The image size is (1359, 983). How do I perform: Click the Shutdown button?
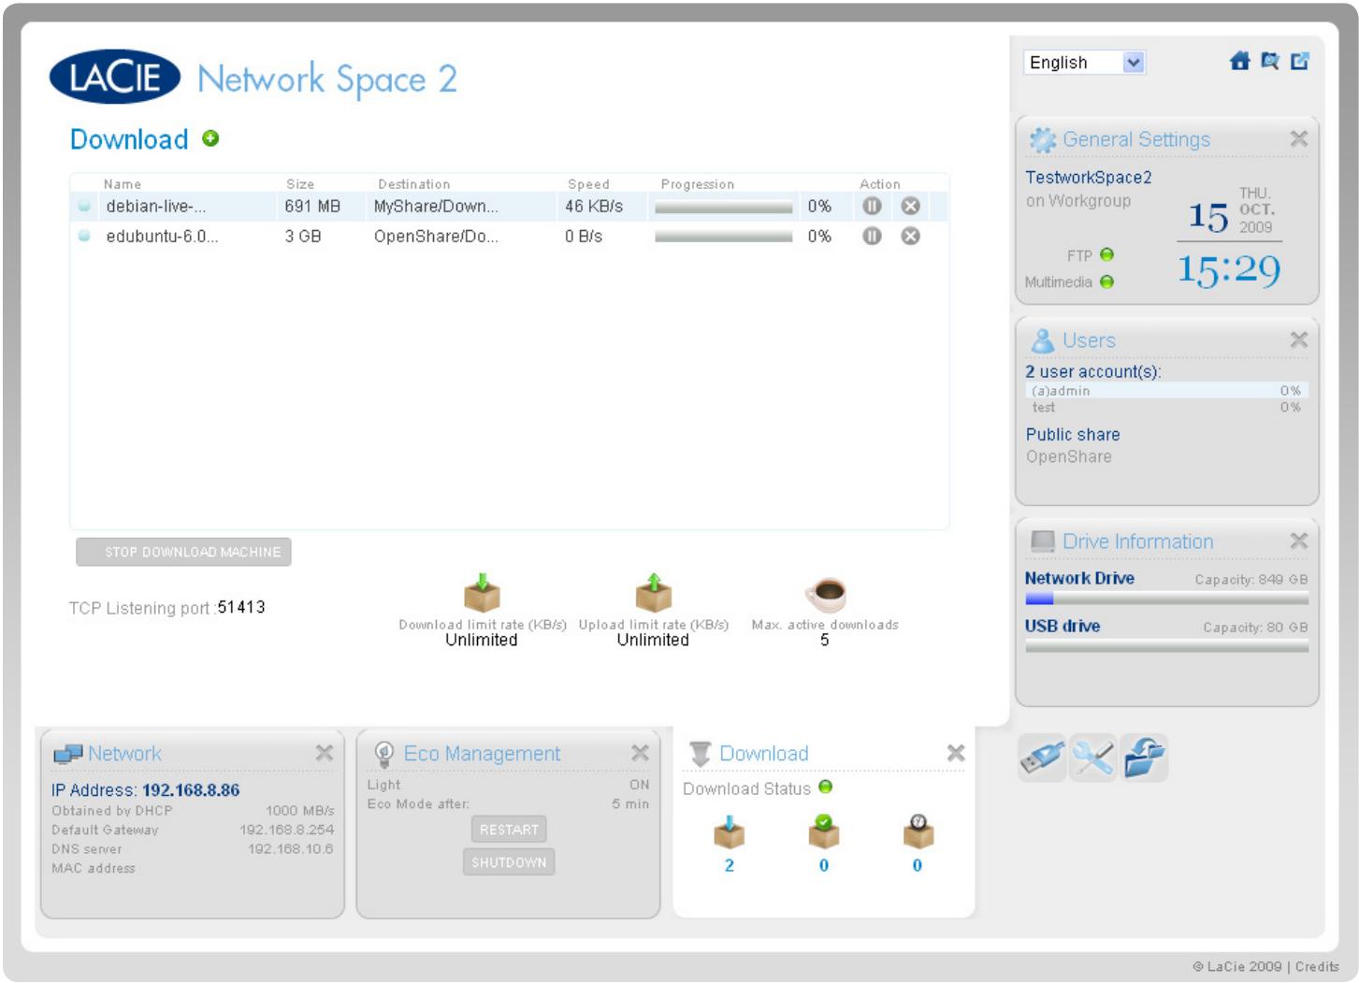pos(509,862)
